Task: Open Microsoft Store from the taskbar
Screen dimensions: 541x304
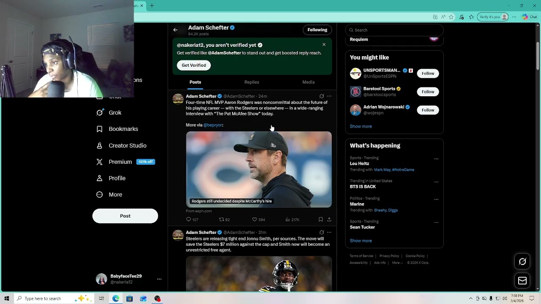Action: point(129,299)
